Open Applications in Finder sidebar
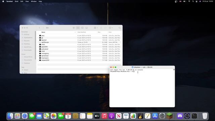The width and height of the screenshot is (215, 121). click(28, 38)
